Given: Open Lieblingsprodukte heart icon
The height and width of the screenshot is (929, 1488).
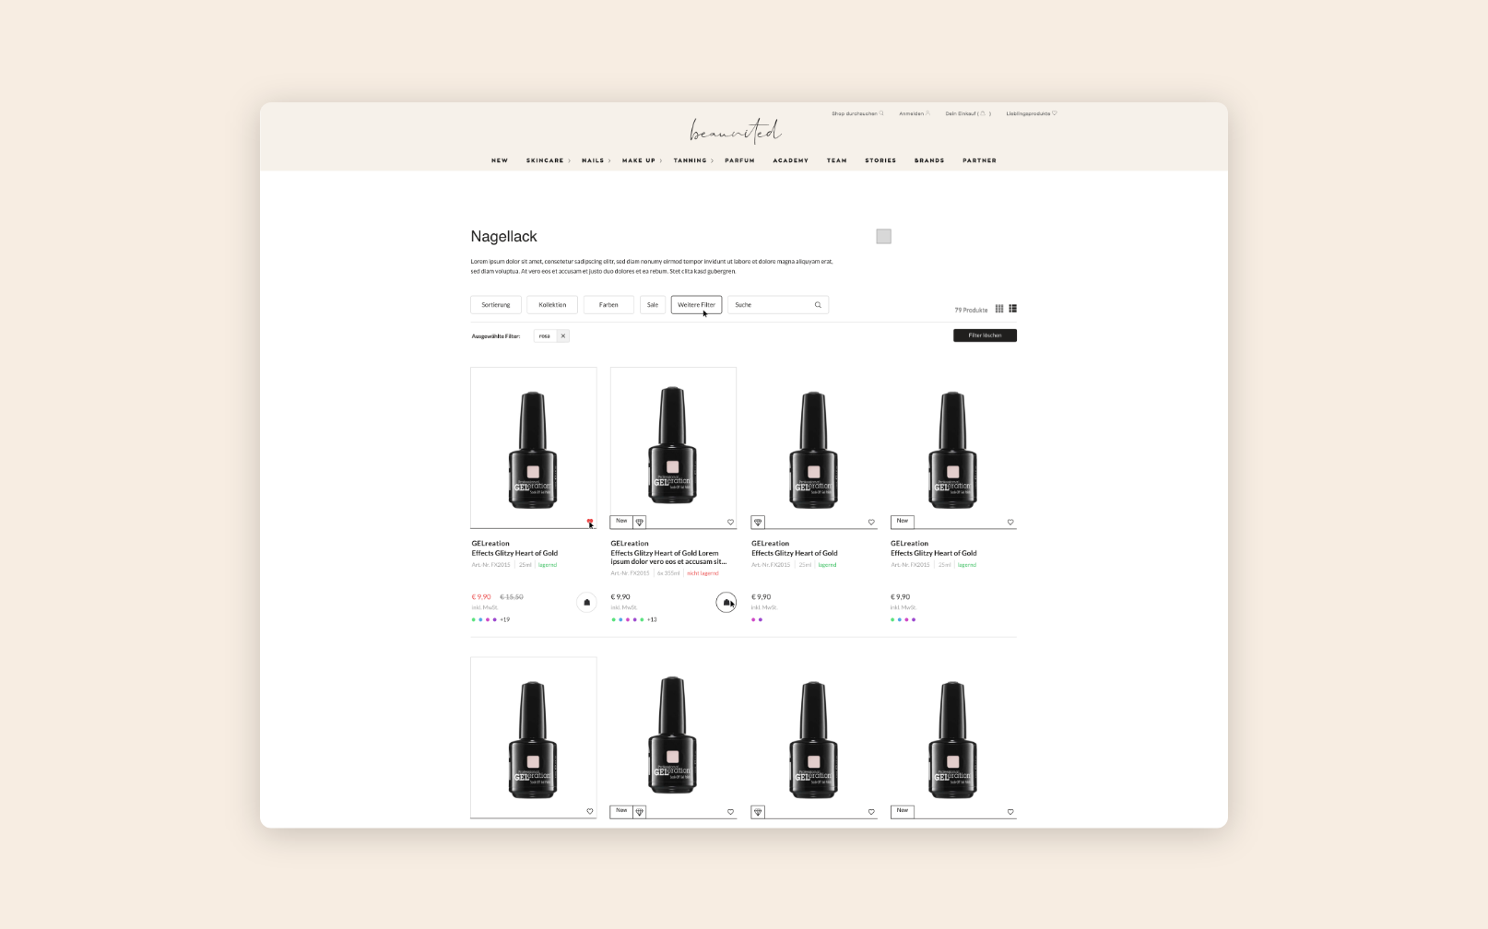Looking at the screenshot, I should click(1055, 112).
